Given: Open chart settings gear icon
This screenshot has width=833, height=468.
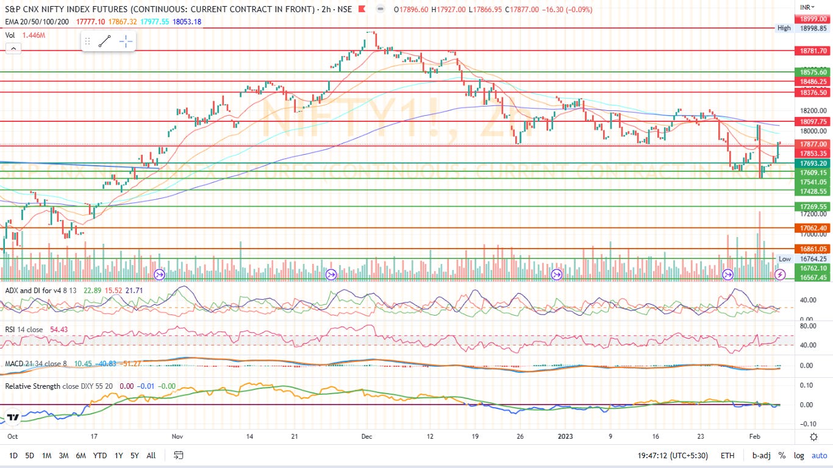Looking at the screenshot, I should (x=813, y=437).
